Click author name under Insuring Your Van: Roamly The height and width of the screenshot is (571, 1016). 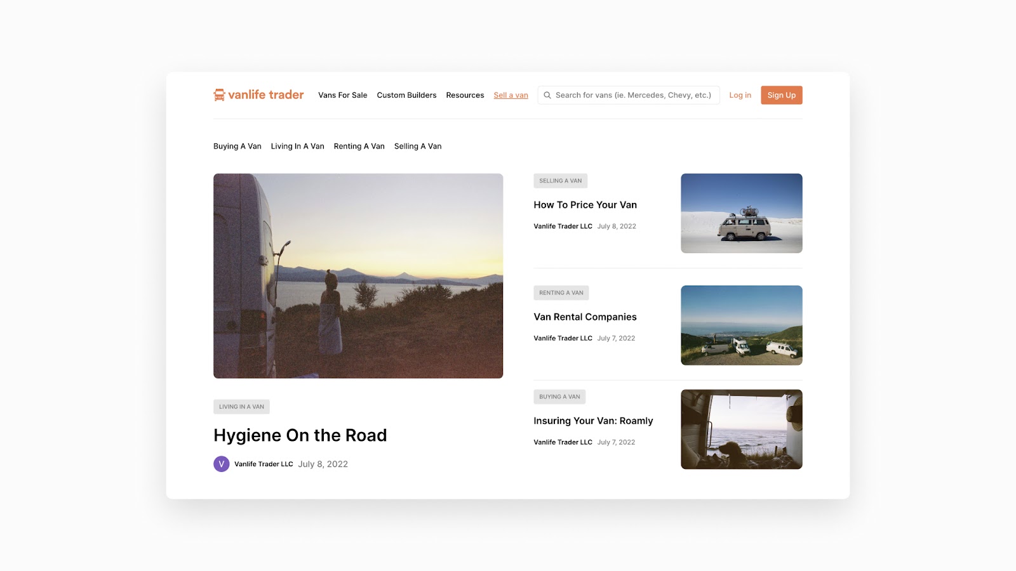(563, 442)
